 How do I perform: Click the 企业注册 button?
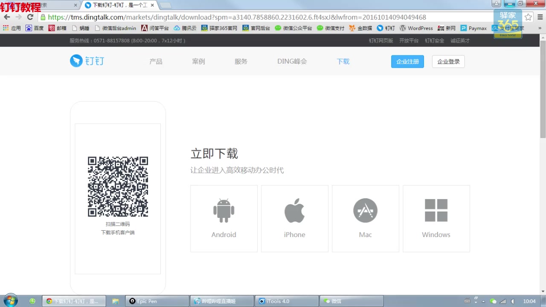[407, 61]
